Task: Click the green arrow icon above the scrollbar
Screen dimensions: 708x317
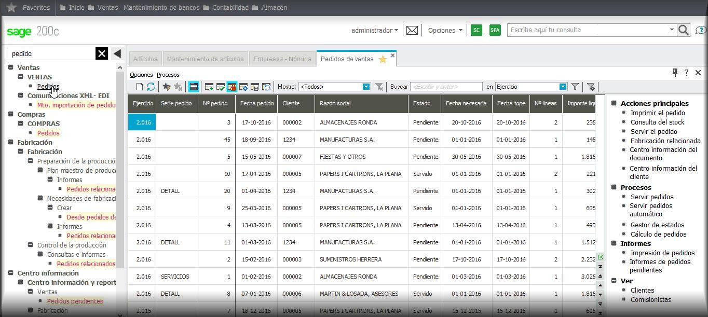Action: (x=600, y=257)
